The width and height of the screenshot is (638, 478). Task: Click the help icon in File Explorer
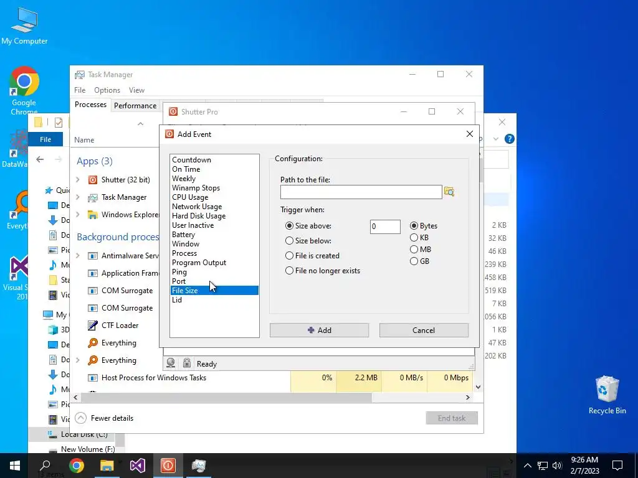pyautogui.click(x=510, y=139)
